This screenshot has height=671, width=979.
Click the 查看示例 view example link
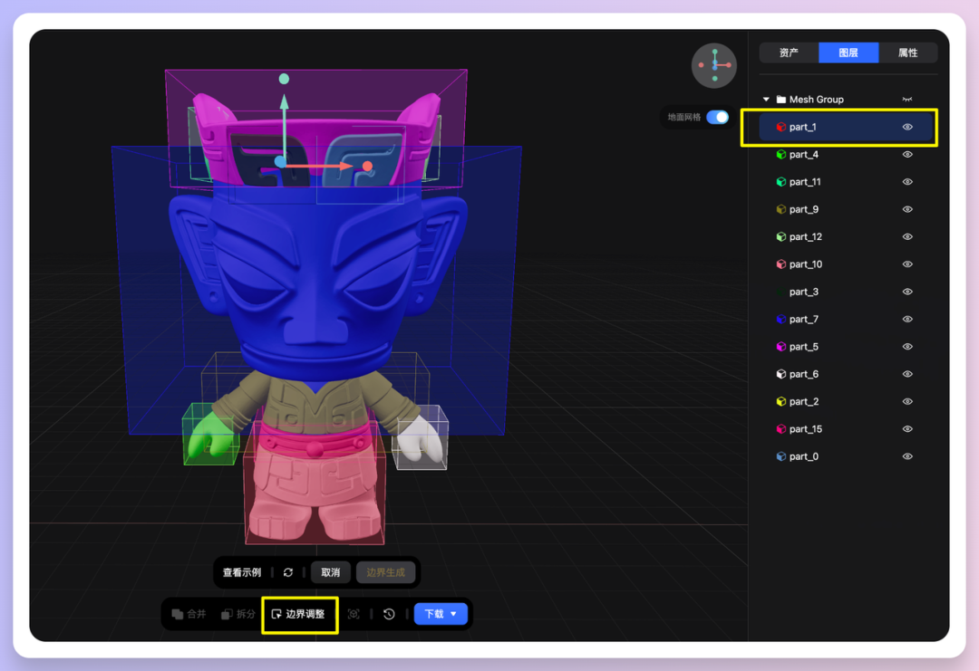pos(242,572)
